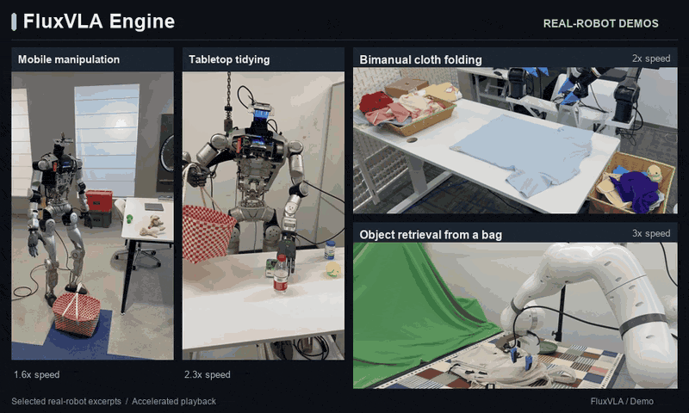
Task: Open the Bimanual cloth folding video
Action: [x=515, y=140]
